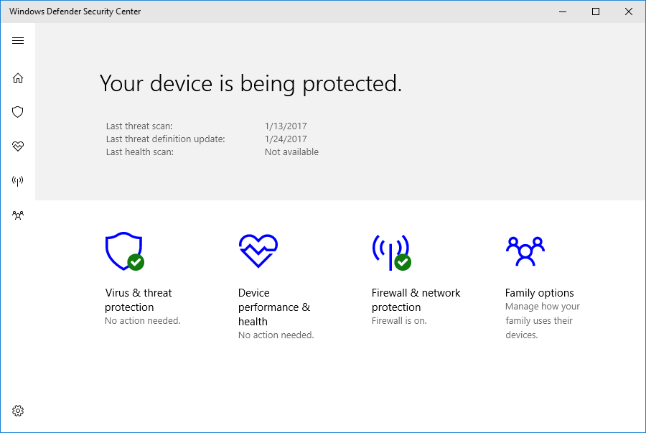Click the heart icon for Device performance
646x433 pixels.
pyautogui.click(x=18, y=146)
